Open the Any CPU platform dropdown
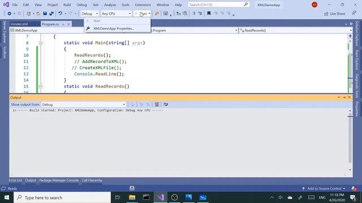The height and width of the screenshot is (203, 362). click(116, 14)
